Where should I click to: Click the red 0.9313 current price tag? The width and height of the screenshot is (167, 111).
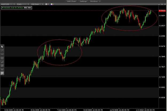click(x=162, y=10)
